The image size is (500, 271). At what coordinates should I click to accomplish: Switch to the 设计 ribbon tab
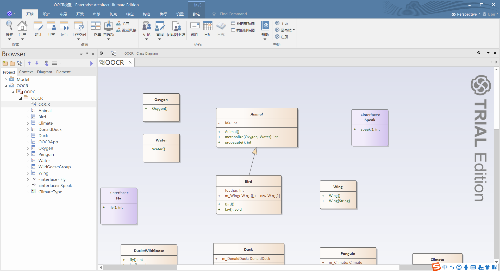click(46, 14)
